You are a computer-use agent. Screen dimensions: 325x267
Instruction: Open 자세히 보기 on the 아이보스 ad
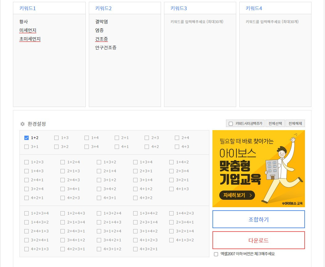[237, 195]
